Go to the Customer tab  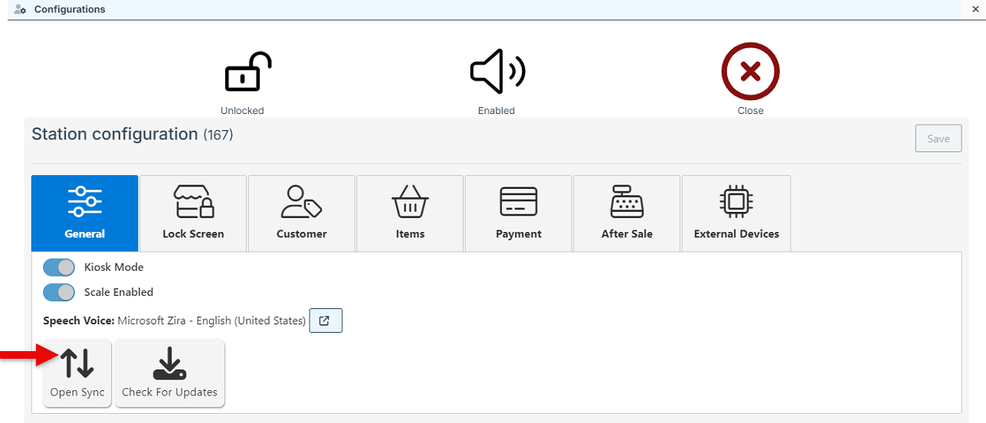(302, 213)
